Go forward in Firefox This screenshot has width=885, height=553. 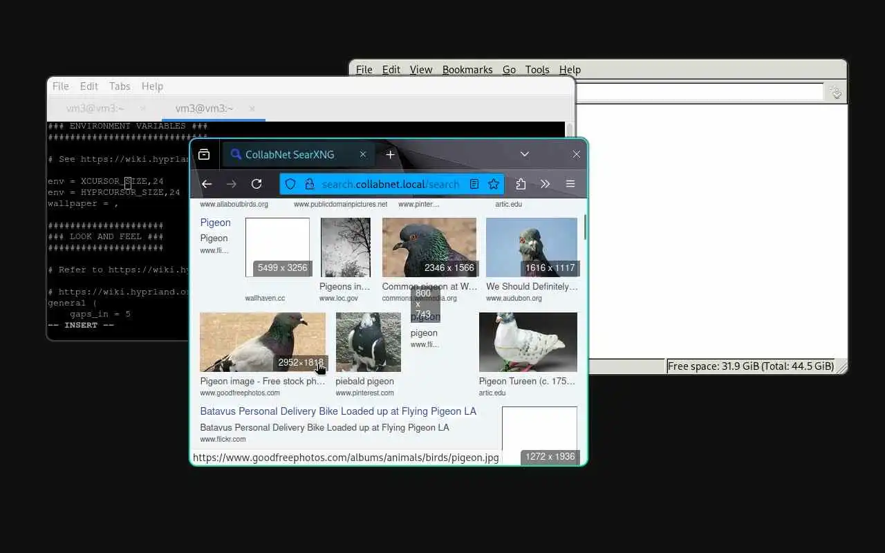tap(232, 184)
